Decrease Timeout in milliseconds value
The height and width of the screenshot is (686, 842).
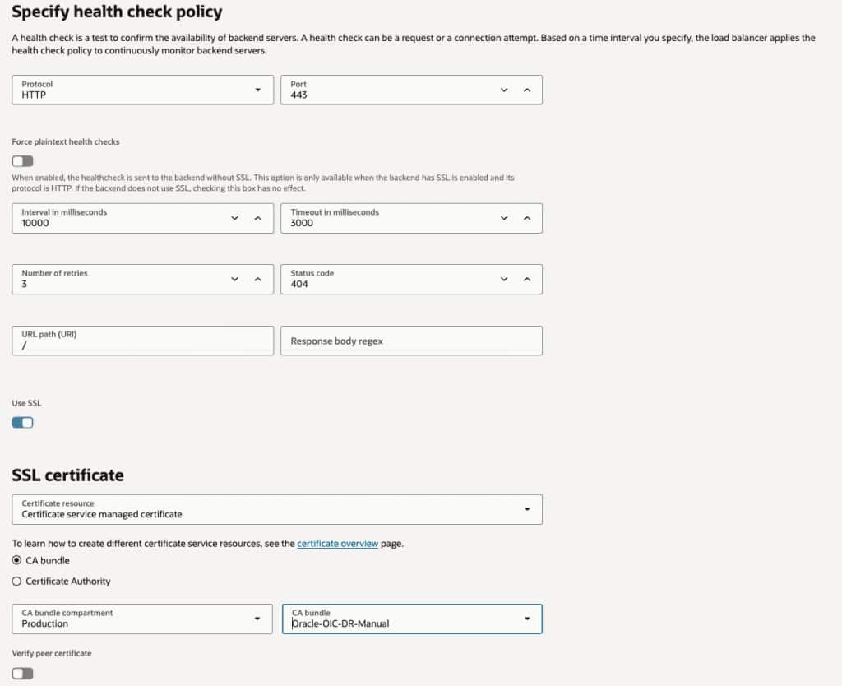pyautogui.click(x=504, y=218)
